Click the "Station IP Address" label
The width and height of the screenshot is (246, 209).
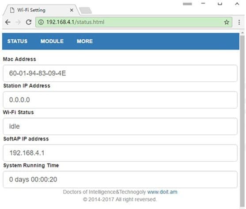click(26, 86)
